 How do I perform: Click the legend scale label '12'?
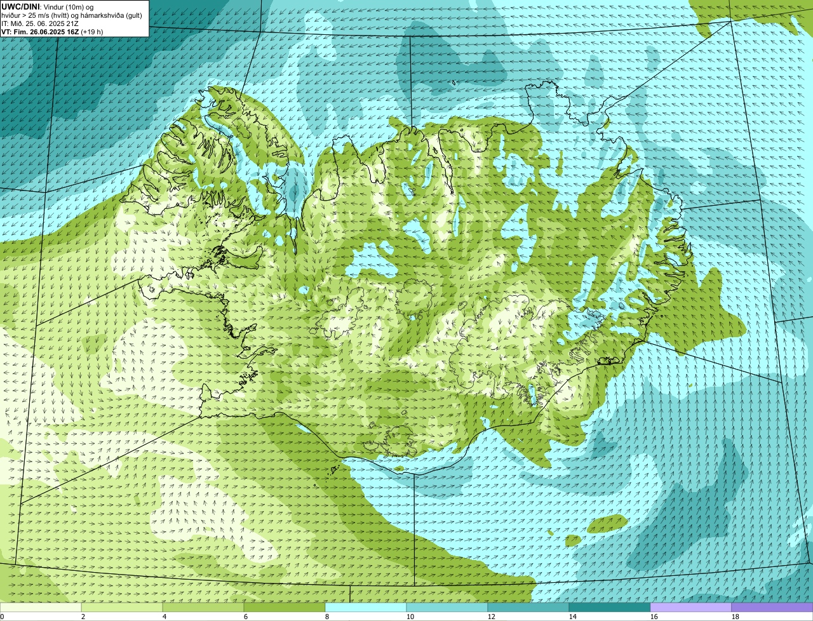pos(492,617)
